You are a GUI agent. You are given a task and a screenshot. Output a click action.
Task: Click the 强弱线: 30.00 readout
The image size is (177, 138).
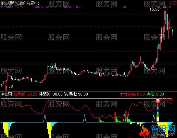51,94
